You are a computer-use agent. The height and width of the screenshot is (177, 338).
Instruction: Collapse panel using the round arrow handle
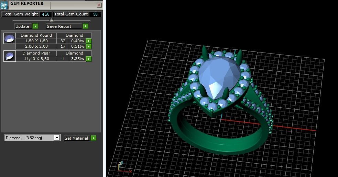[x=51, y=20]
